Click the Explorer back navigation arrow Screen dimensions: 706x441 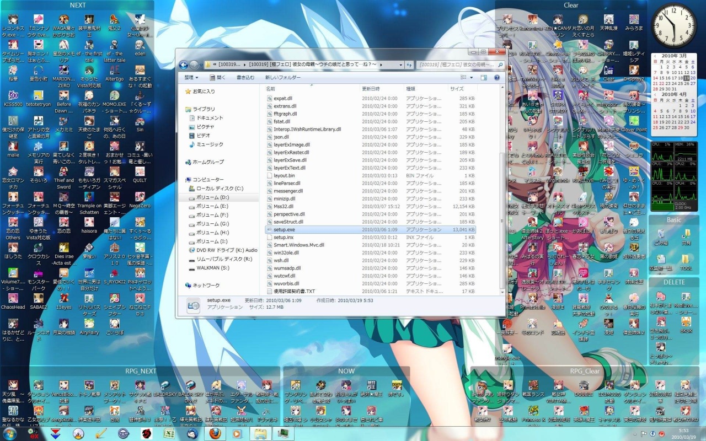coord(184,64)
